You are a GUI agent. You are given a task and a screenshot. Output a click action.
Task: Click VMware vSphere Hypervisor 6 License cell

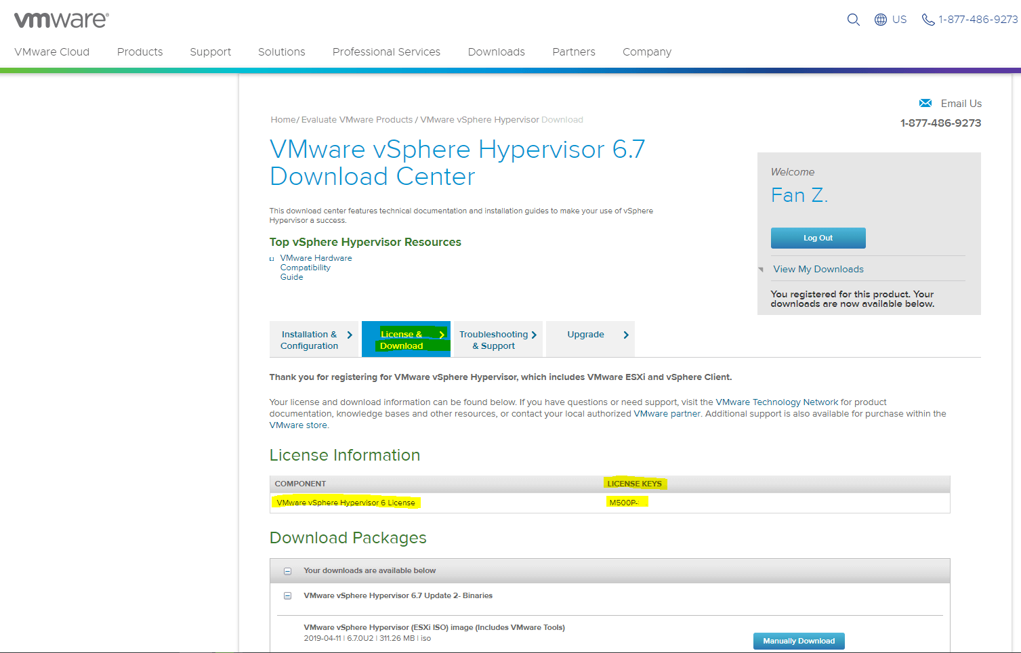[346, 503]
